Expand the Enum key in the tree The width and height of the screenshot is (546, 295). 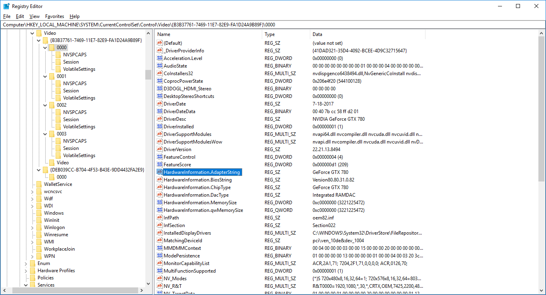[x=26, y=263]
